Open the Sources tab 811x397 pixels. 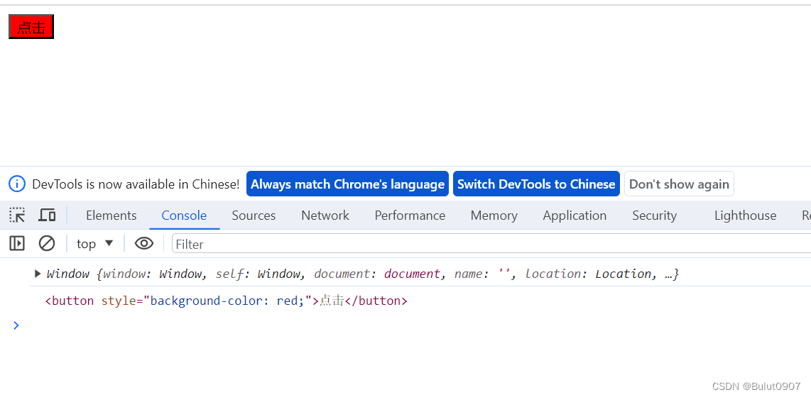click(x=254, y=216)
